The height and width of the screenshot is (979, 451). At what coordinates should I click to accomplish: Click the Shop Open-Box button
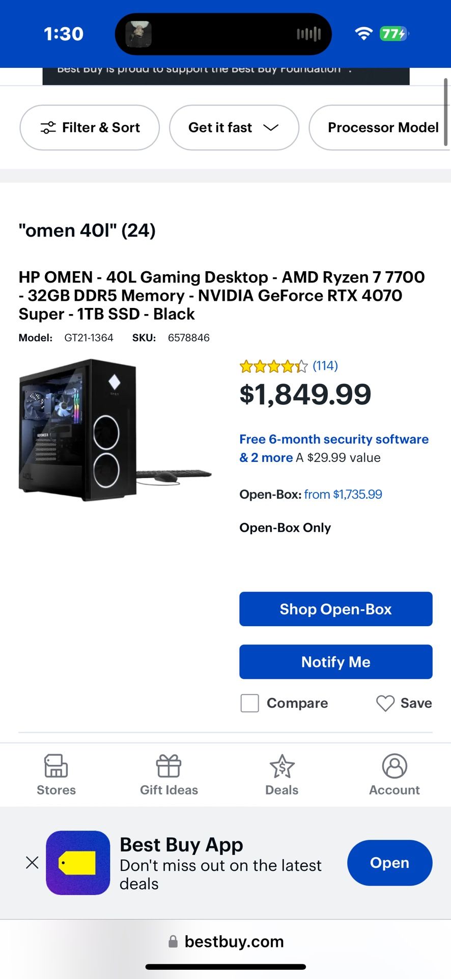point(335,609)
